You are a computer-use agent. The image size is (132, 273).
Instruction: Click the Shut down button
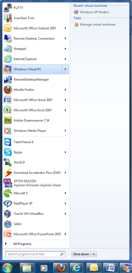pos(81,254)
